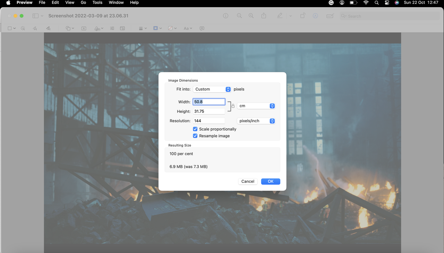
Task: Confirm dimensions with OK button
Action: point(271,181)
